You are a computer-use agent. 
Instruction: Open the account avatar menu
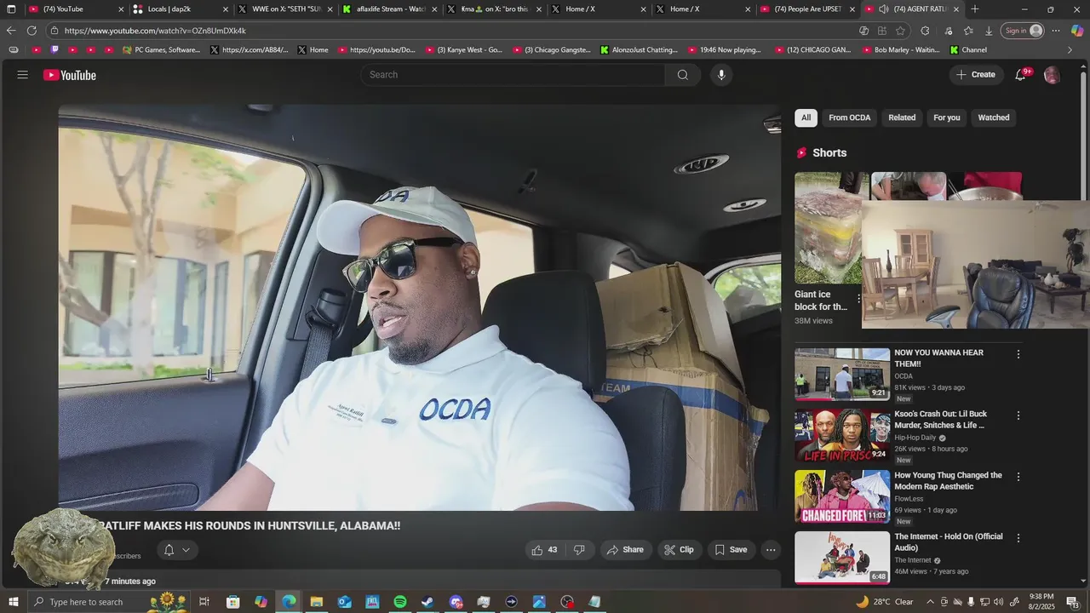pos(1052,75)
